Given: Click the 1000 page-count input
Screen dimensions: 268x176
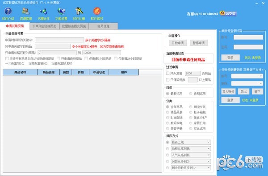Looking at the screenshot, I should tap(193, 74).
